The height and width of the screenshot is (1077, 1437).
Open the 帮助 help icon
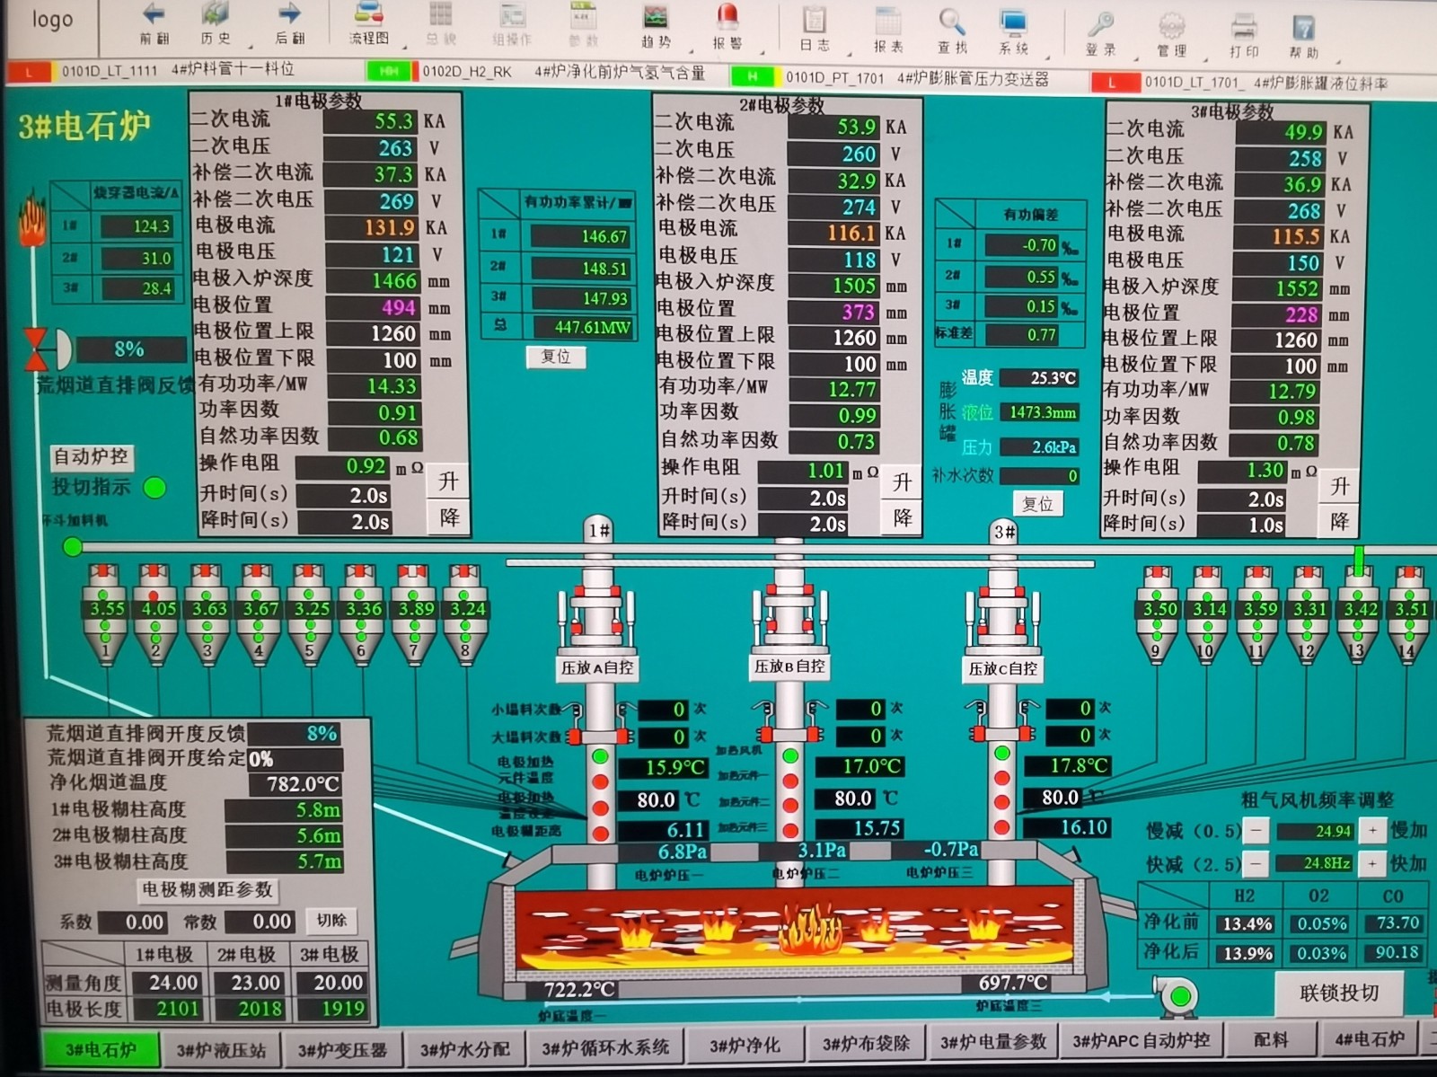[1303, 27]
